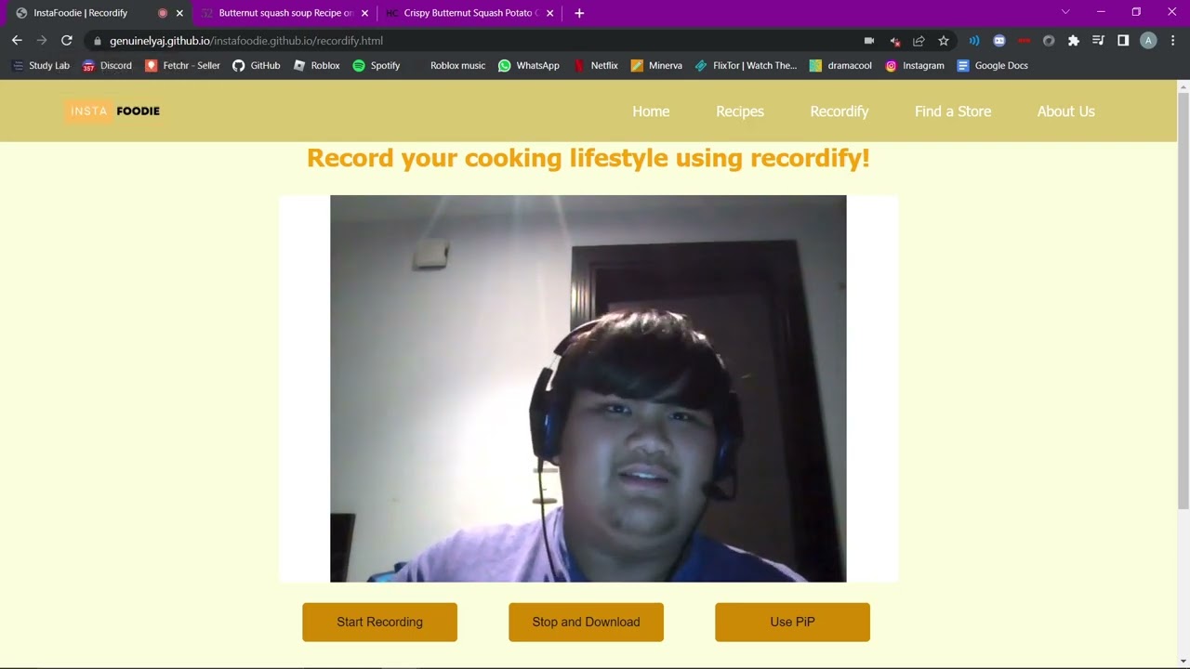Click the 'Record your cooking lifestyle' heading
The height and width of the screenshot is (669, 1190).
point(588,158)
